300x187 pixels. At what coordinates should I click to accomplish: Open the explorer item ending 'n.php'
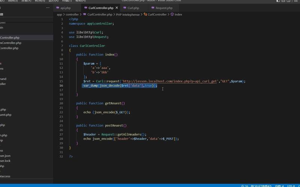4,135
